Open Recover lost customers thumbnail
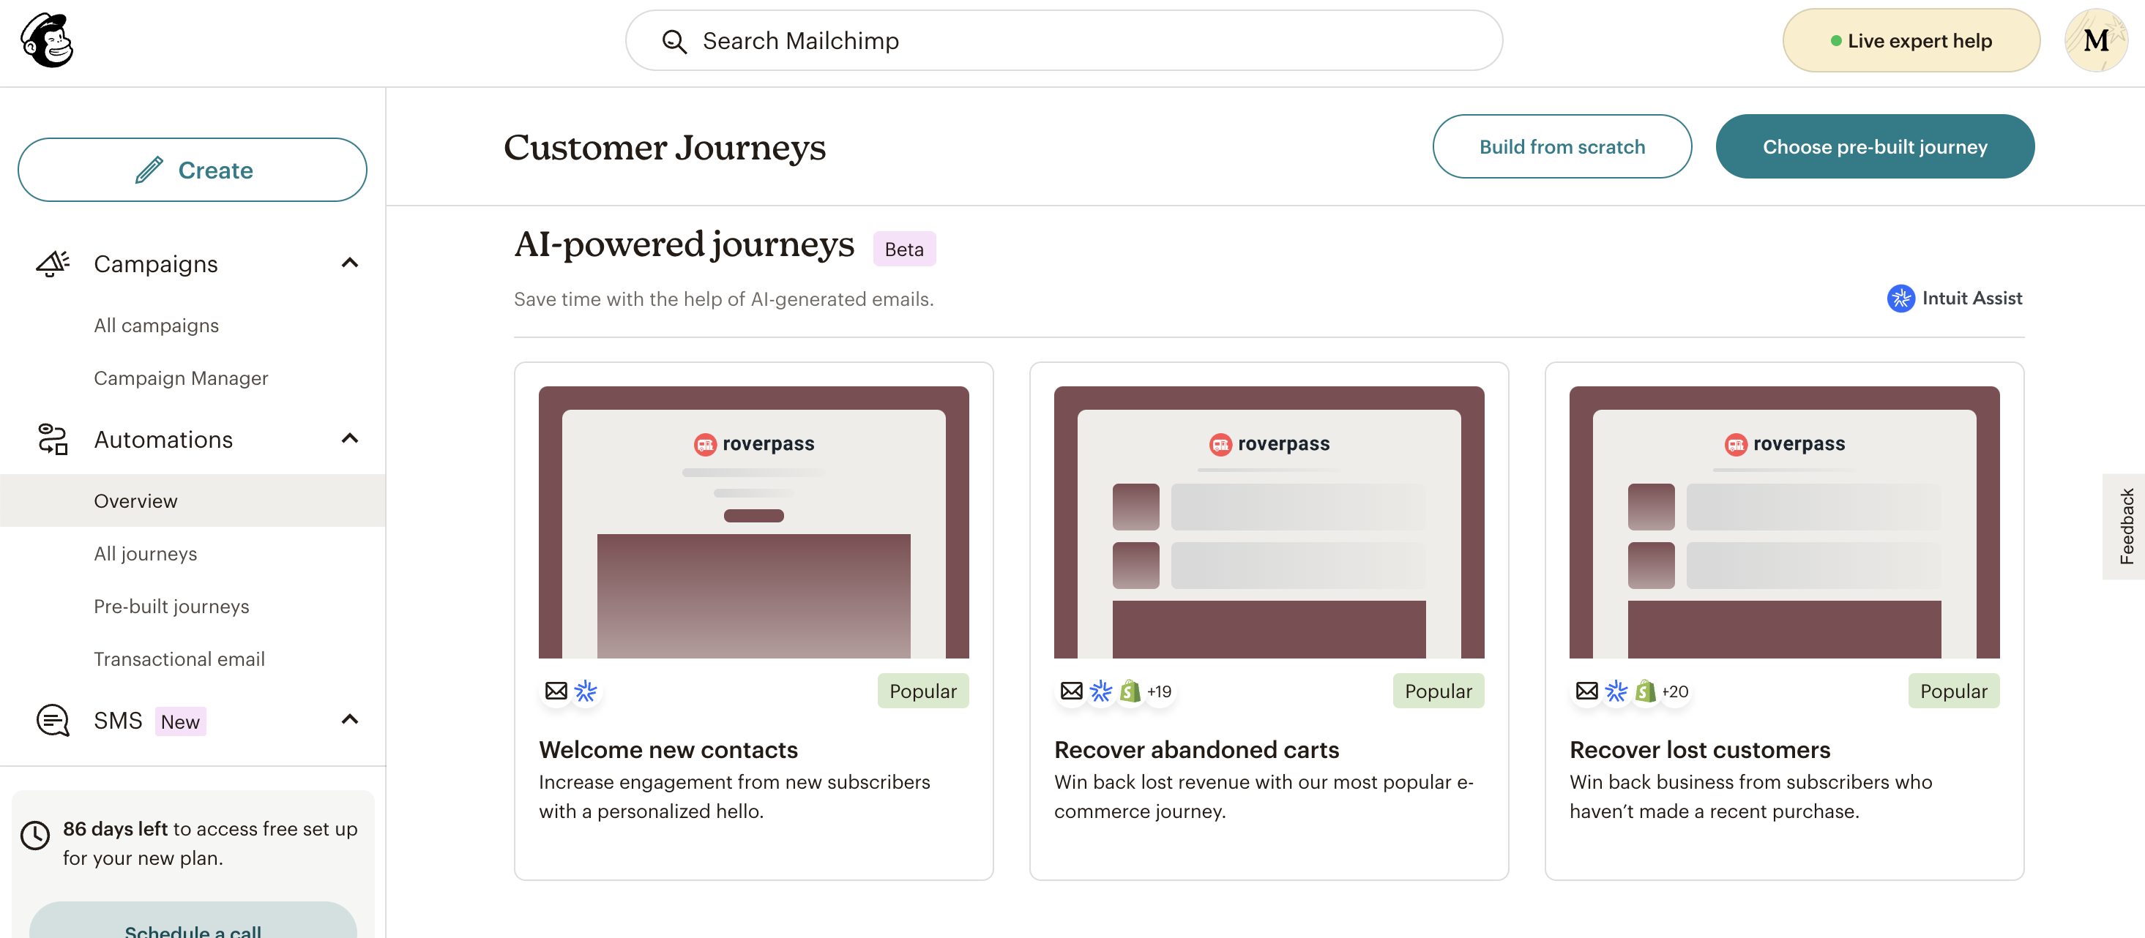Image resolution: width=2145 pixels, height=938 pixels. coord(1784,522)
